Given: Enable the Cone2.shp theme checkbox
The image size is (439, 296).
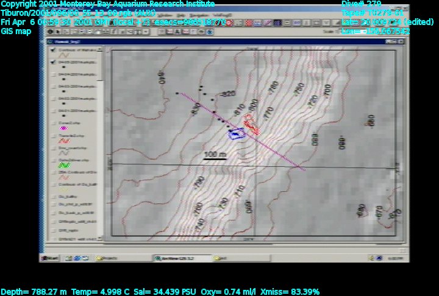Looking at the screenshot, I should (x=51, y=123).
